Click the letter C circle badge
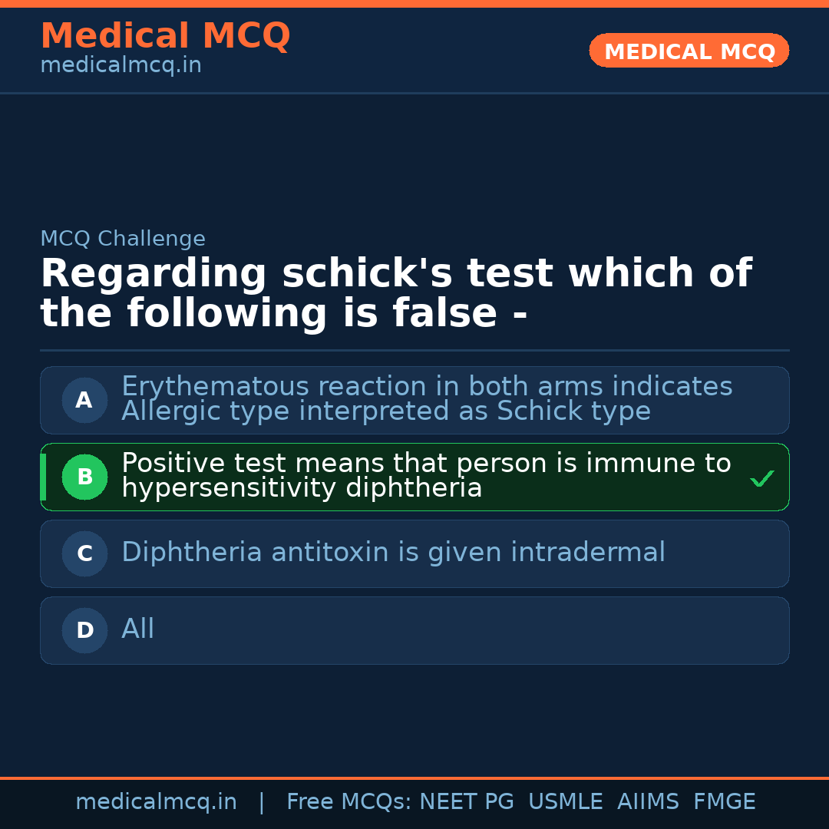The height and width of the screenshot is (829, 829). point(84,553)
